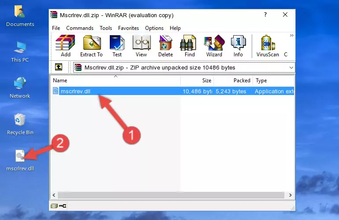Image resolution: width=339 pixels, height=220 pixels.
Task: Click the Delete toolbar icon
Action: (x=166, y=46)
